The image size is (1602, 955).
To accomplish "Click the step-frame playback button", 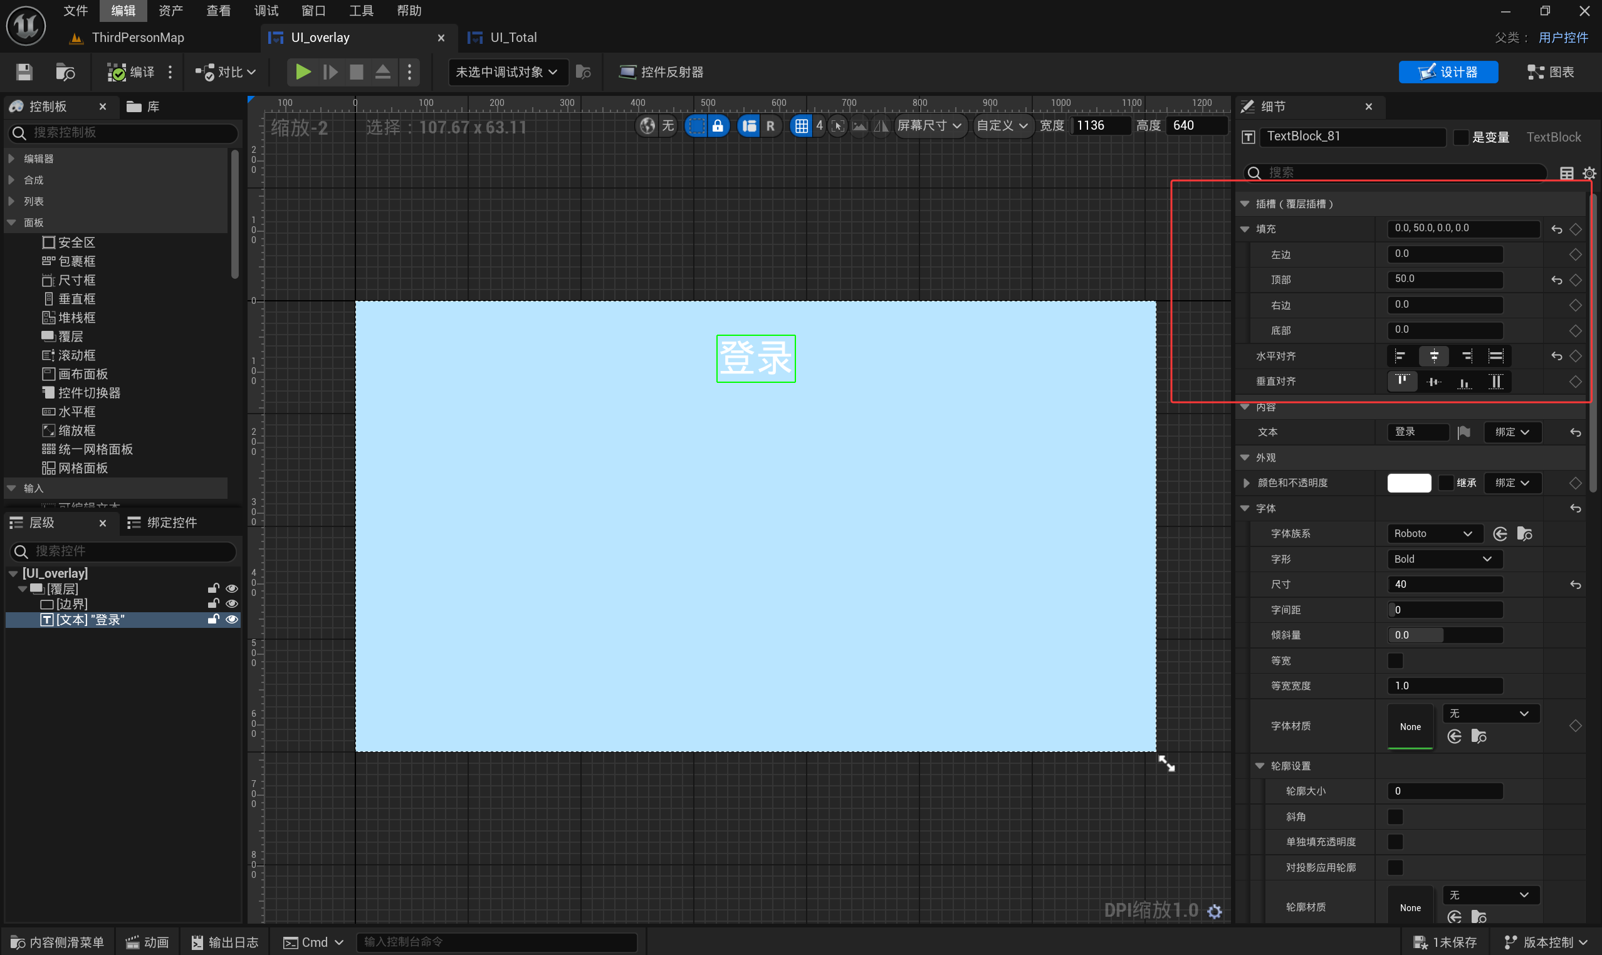I will point(330,72).
